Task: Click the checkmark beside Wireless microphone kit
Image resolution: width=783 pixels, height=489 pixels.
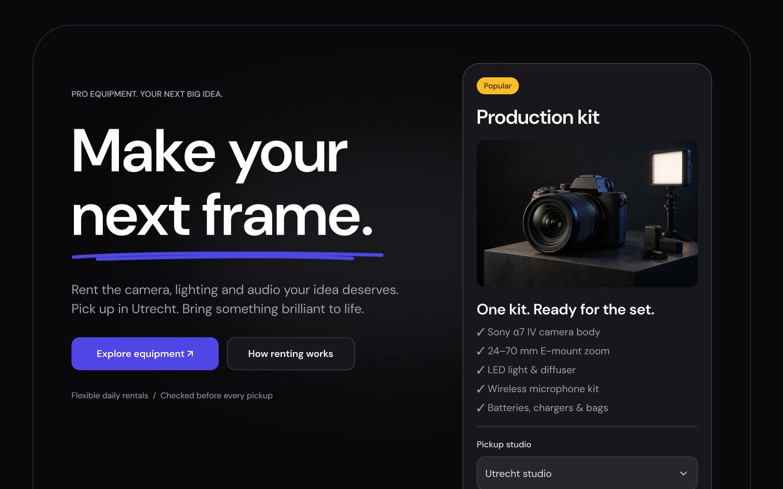Action: coord(481,389)
